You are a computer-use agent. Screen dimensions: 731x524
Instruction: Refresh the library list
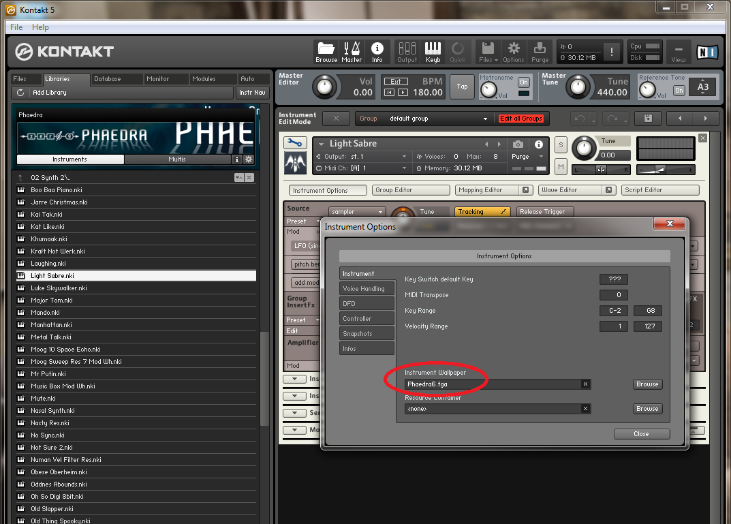point(20,93)
